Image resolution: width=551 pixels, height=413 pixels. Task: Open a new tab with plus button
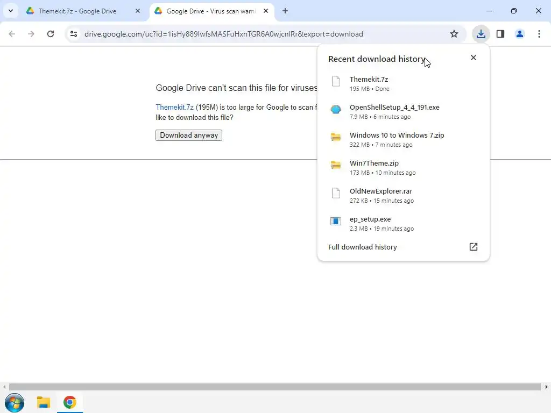click(285, 11)
